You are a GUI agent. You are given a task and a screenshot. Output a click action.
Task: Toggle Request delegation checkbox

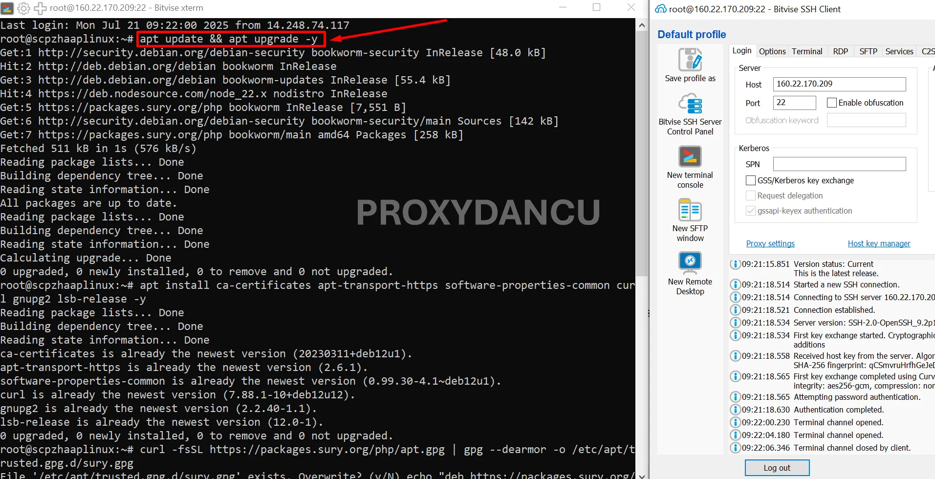tap(750, 196)
